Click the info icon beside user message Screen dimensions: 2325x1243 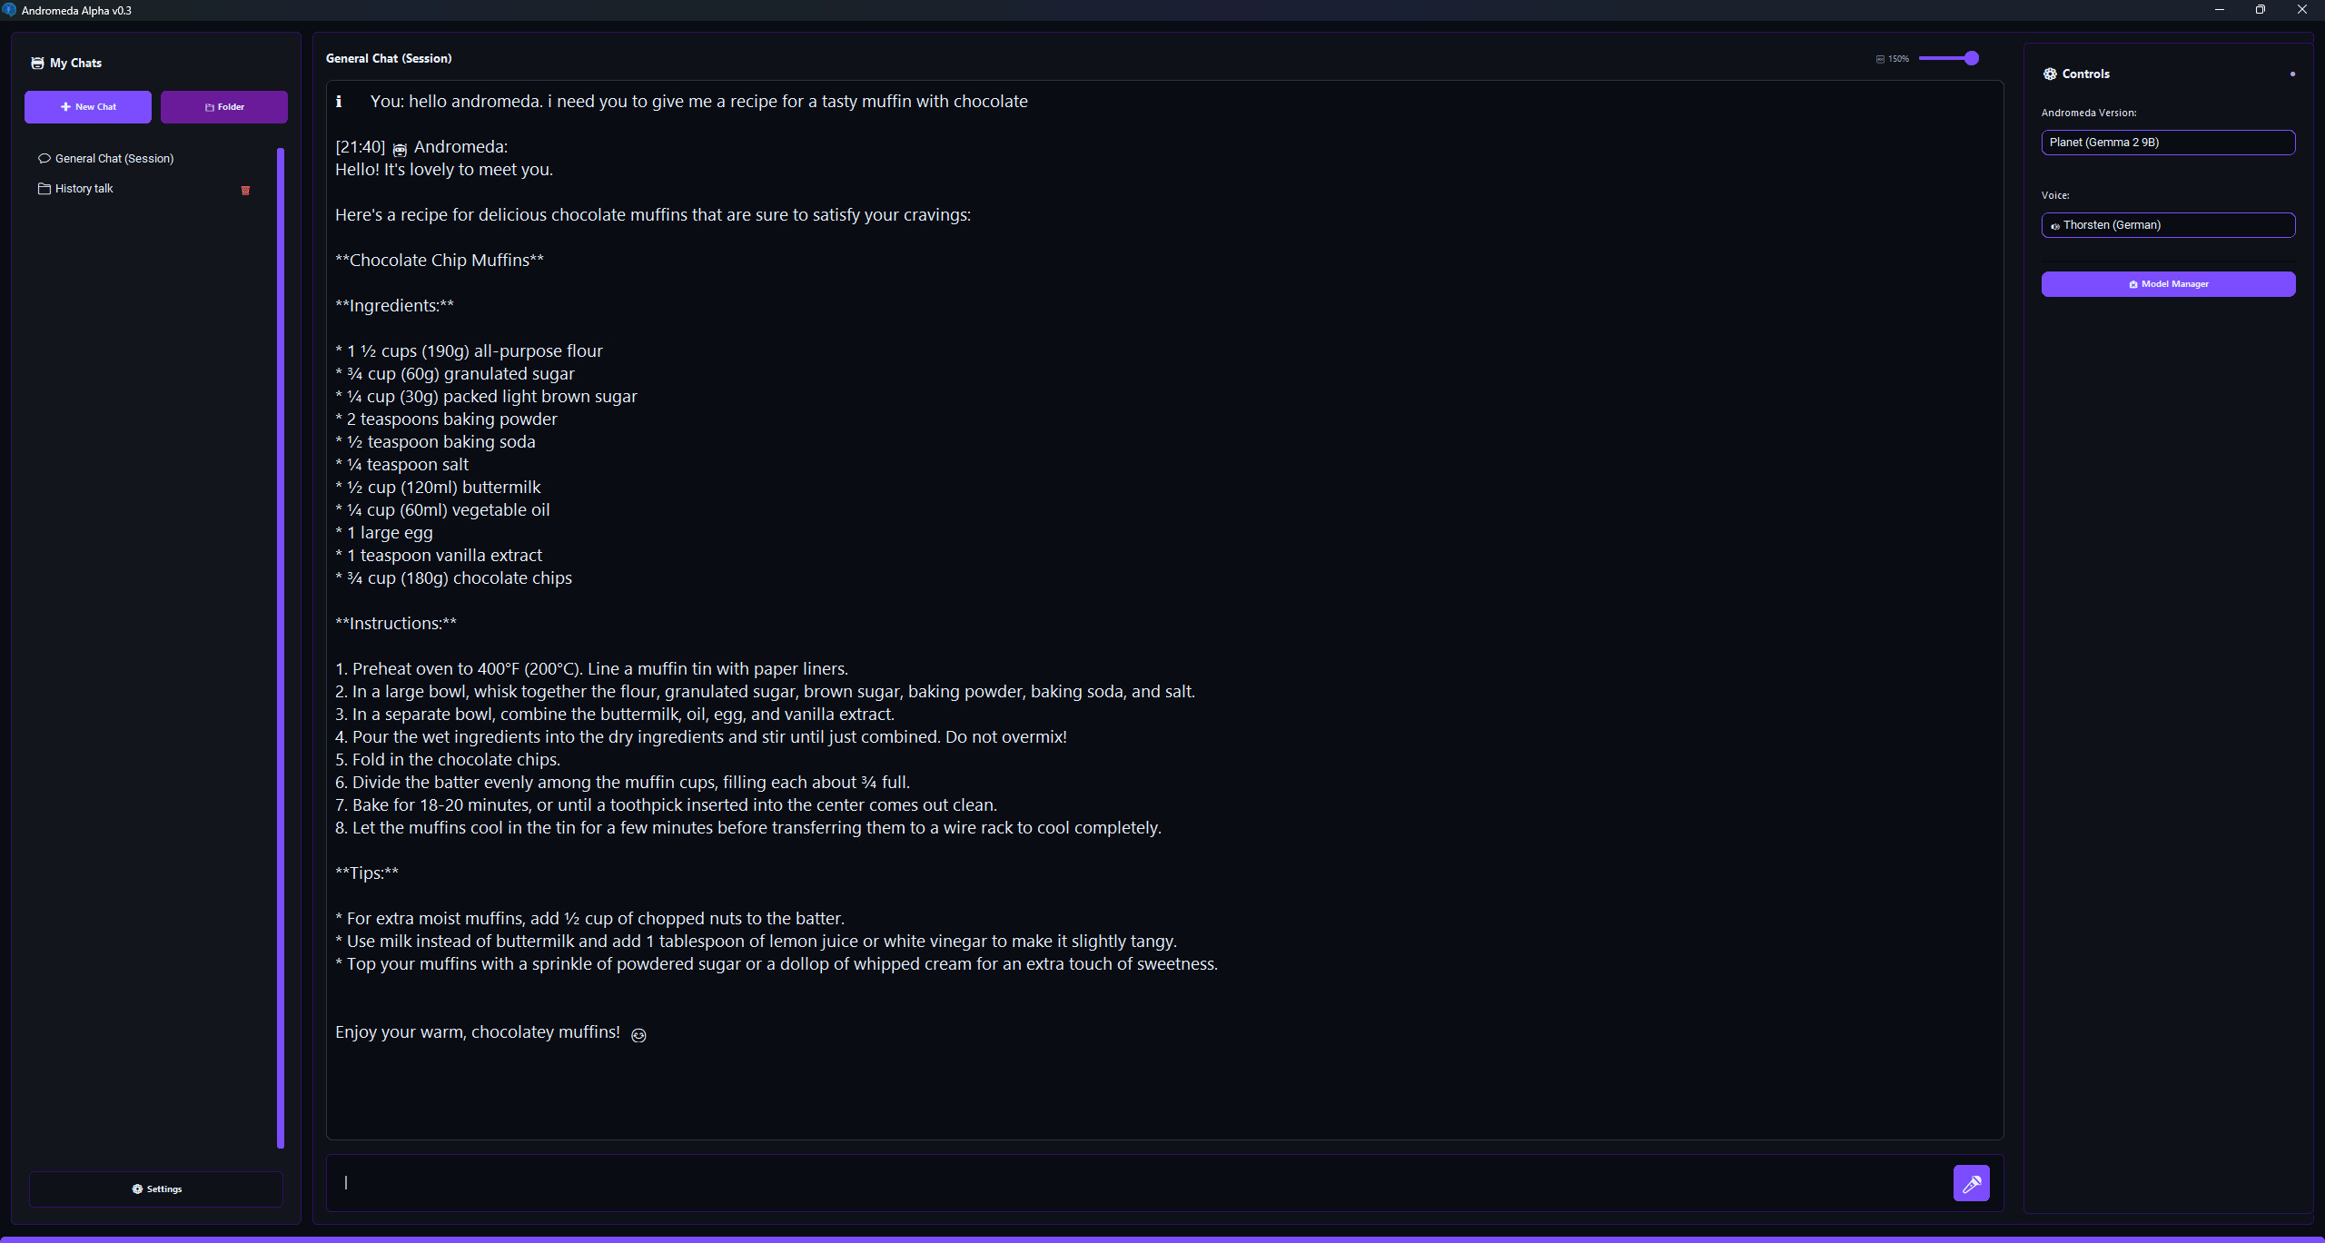tap(339, 102)
